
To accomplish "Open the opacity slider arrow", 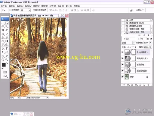I will point(151,43).
